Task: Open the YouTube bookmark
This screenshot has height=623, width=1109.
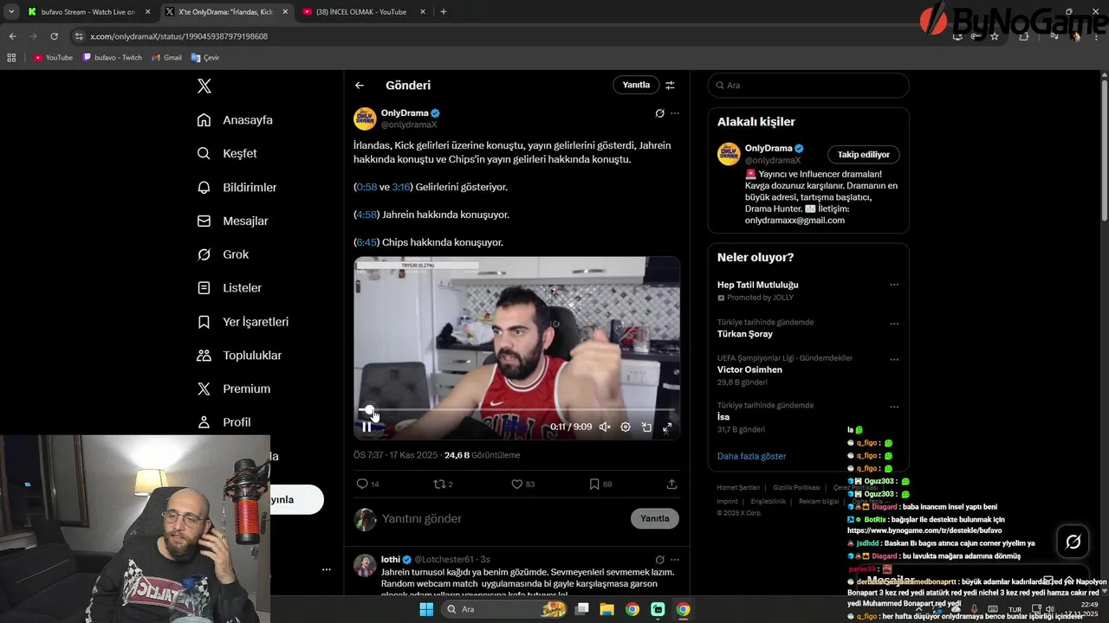Action: tap(53, 58)
